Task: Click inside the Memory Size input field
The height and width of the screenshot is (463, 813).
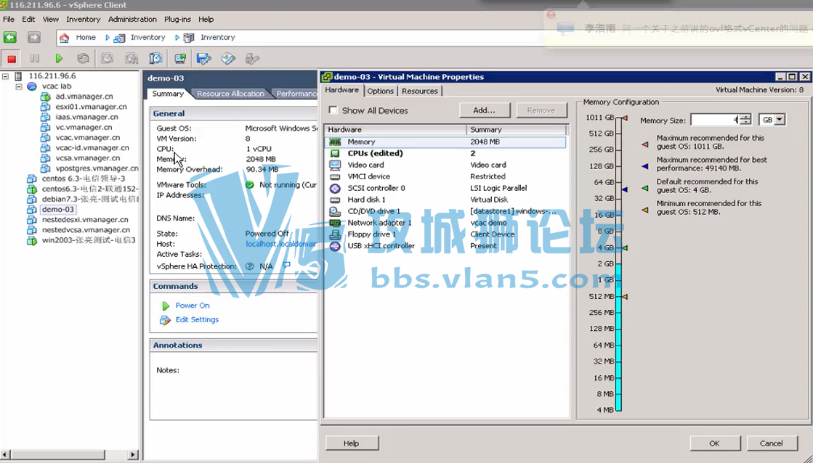Action: 715,120
